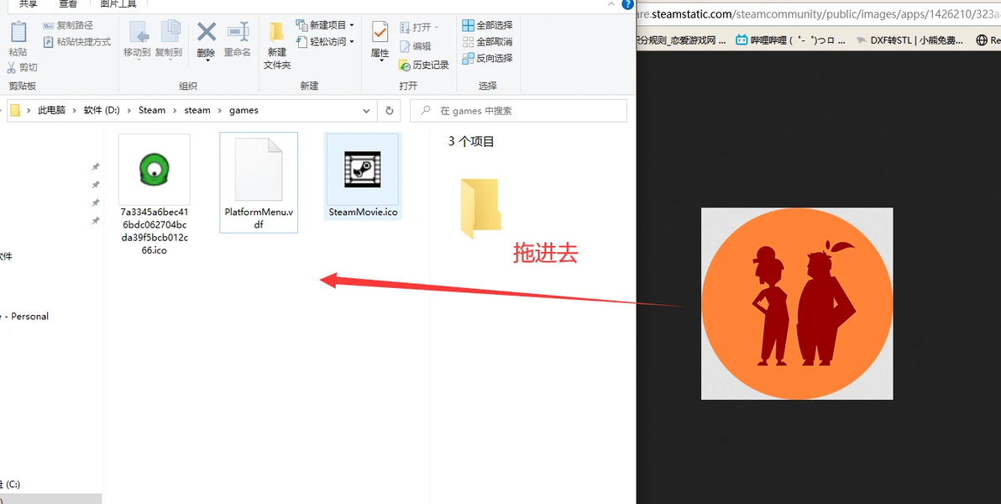This screenshot has height=504, width=1001.
Task: Select the 'Personal' entry in the sidebar
Action: click(x=25, y=316)
